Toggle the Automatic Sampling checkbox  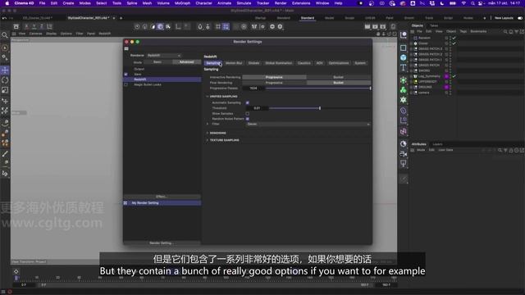248,102
